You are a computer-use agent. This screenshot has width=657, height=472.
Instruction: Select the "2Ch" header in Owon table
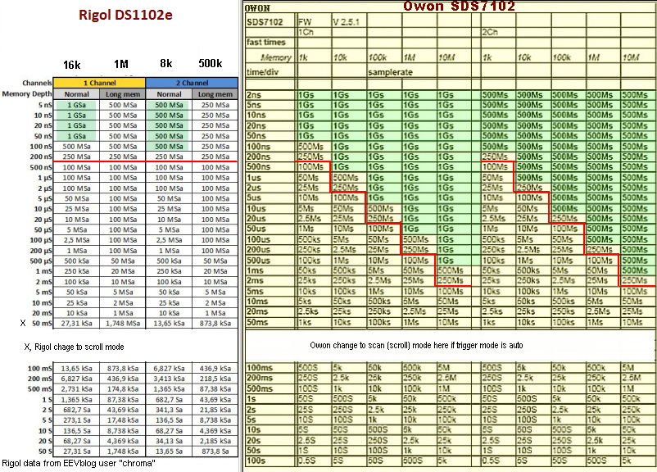coord(490,32)
